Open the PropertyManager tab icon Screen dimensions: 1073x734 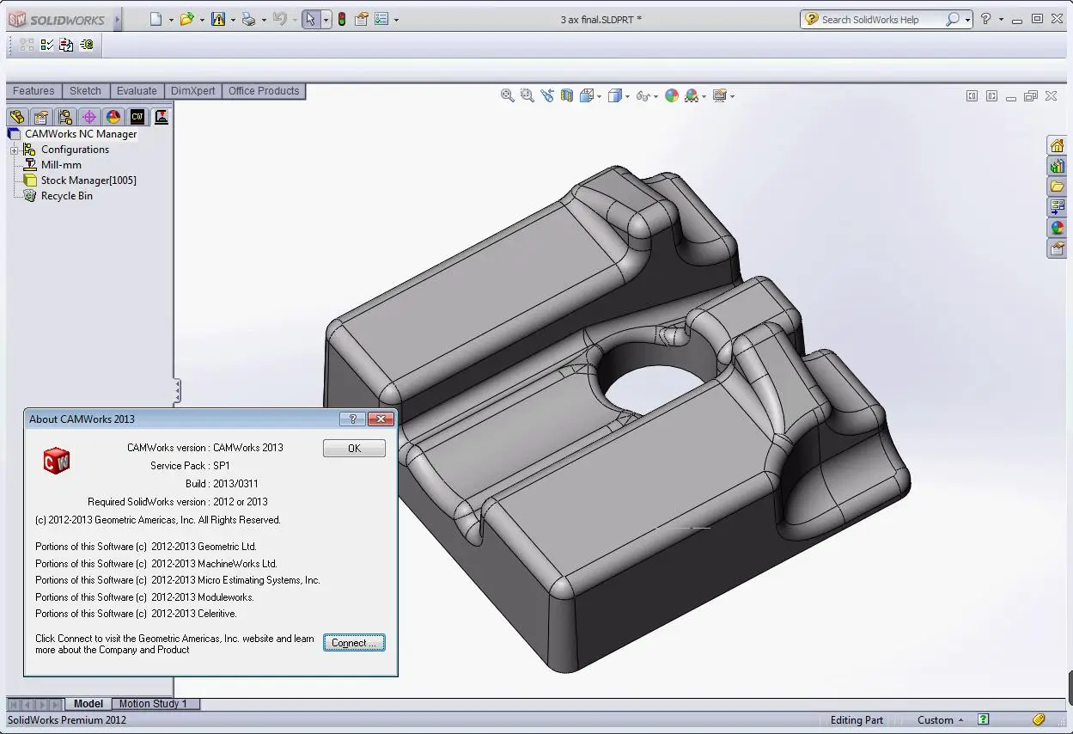pyautogui.click(x=41, y=117)
